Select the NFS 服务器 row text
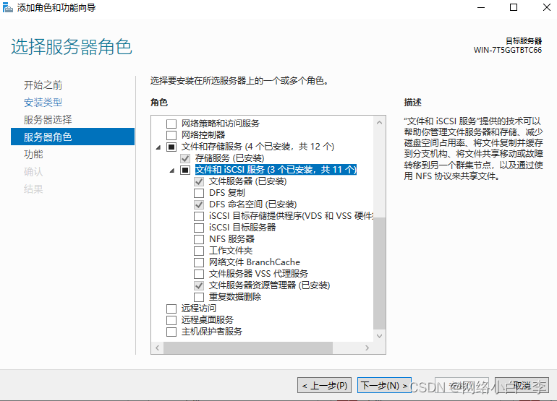Screen dimensions: 557x401 pyautogui.click(x=231, y=239)
